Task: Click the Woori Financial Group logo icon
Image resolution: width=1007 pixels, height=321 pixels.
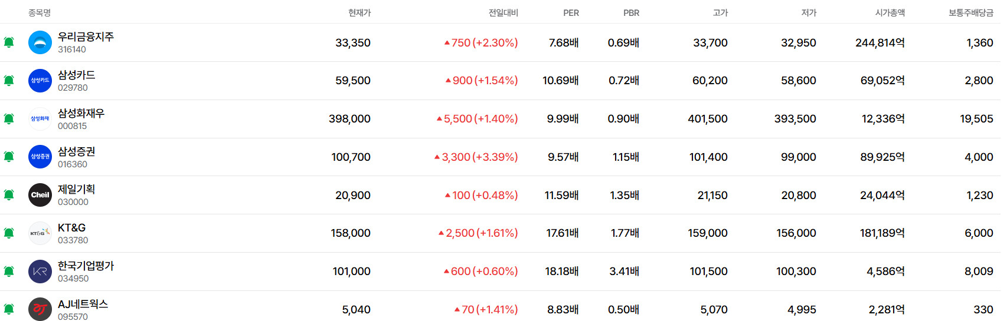Action: pos(40,42)
